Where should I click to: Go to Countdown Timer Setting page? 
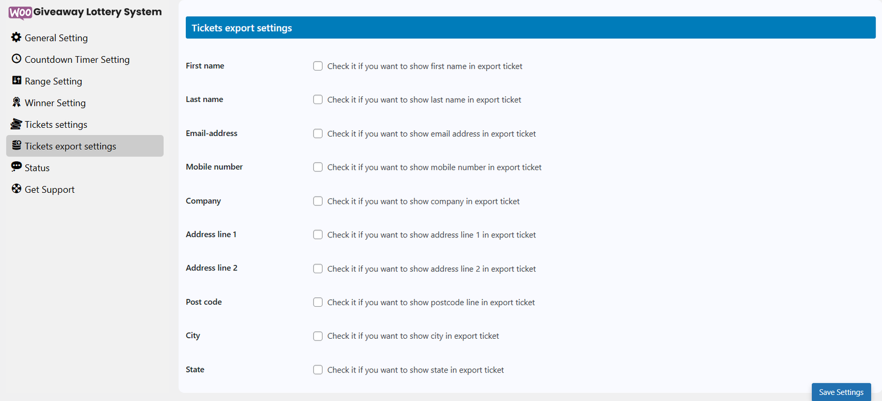click(x=77, y=59)
